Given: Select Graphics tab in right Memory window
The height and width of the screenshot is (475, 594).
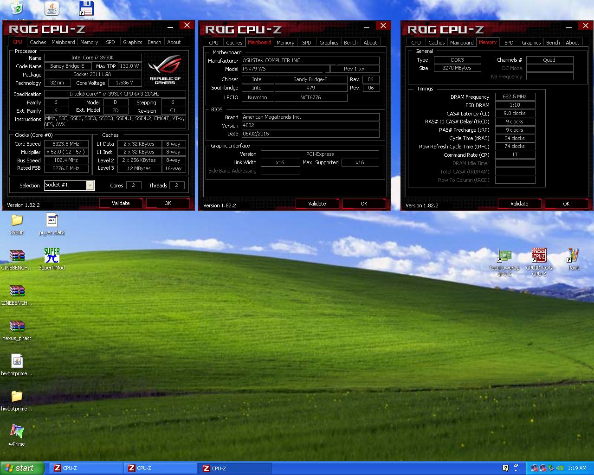Looking at the screenshot, I should (531, 42).
